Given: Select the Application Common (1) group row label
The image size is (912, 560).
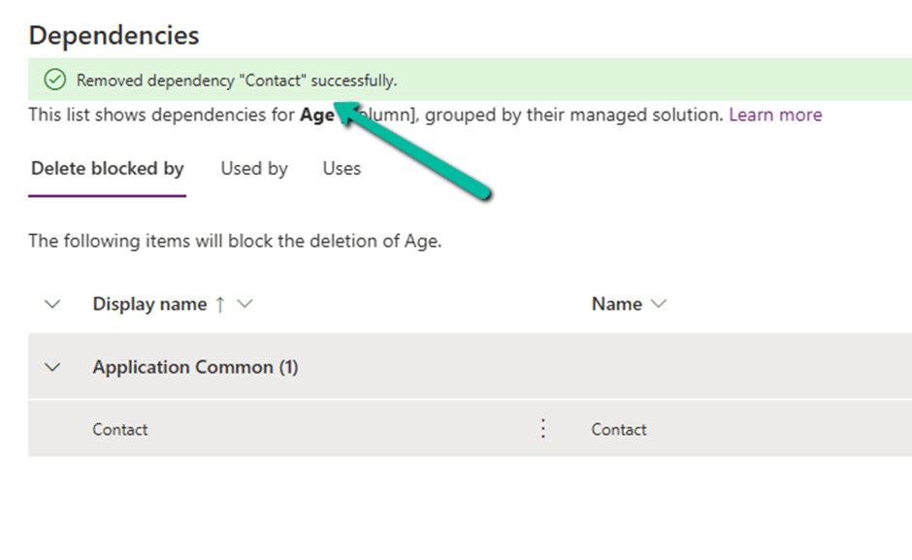Looking at the screenshot, I should click(195, 367).
